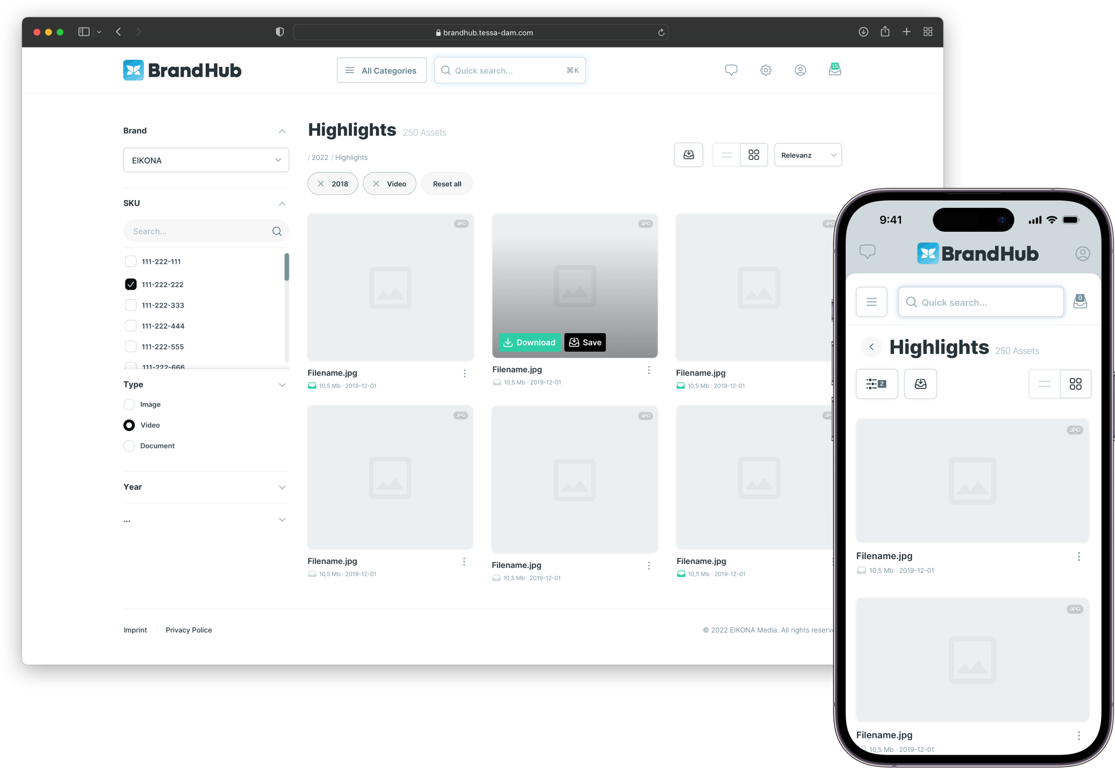Go back in Safari browser
This screenshot has width=1115, height=768.
[118, 32]
